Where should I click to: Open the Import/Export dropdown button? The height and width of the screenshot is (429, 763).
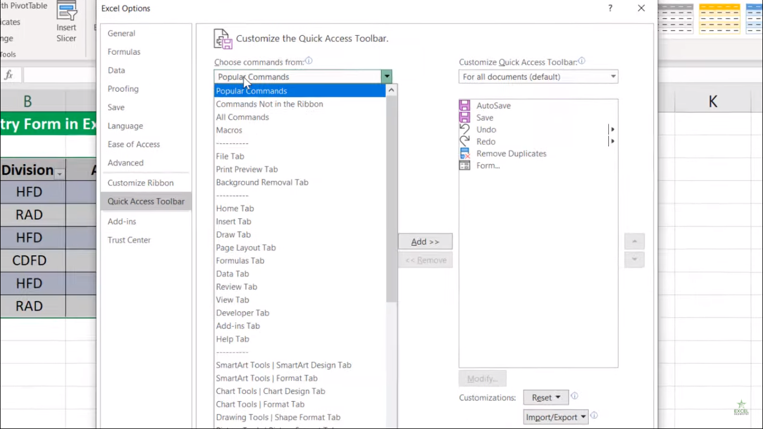[556, 417]
